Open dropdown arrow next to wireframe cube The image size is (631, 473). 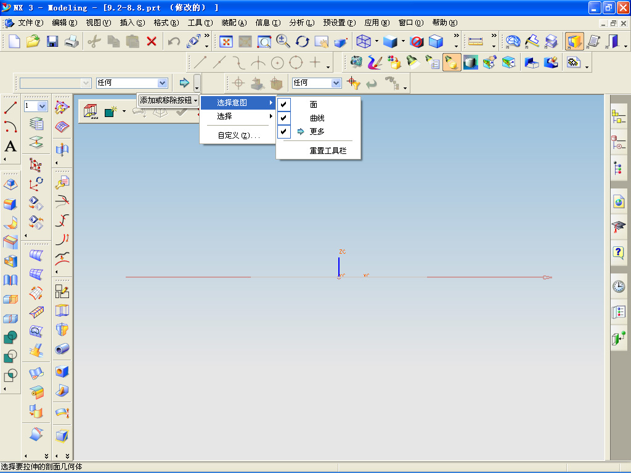coord(377,41)
